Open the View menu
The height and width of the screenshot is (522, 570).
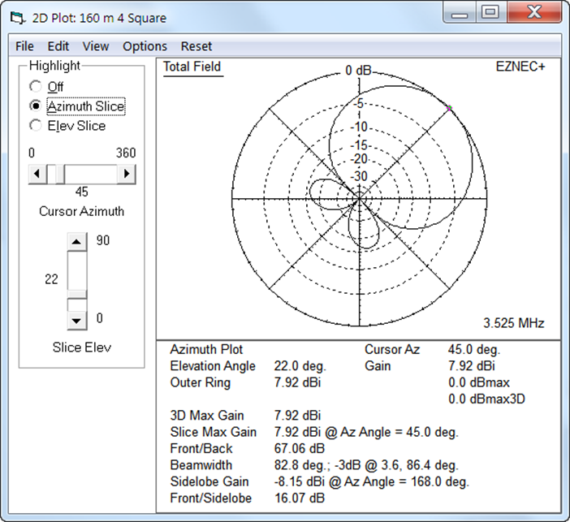(96, 46)
